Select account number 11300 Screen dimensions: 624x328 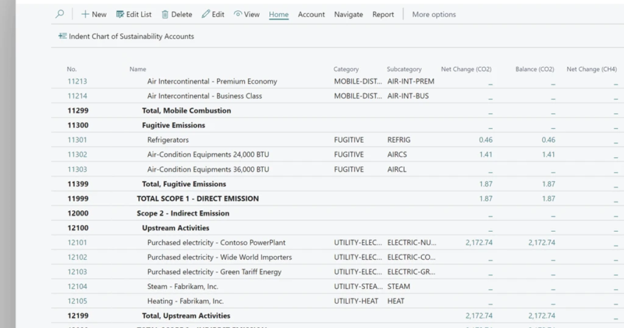[x=78, y=125]
